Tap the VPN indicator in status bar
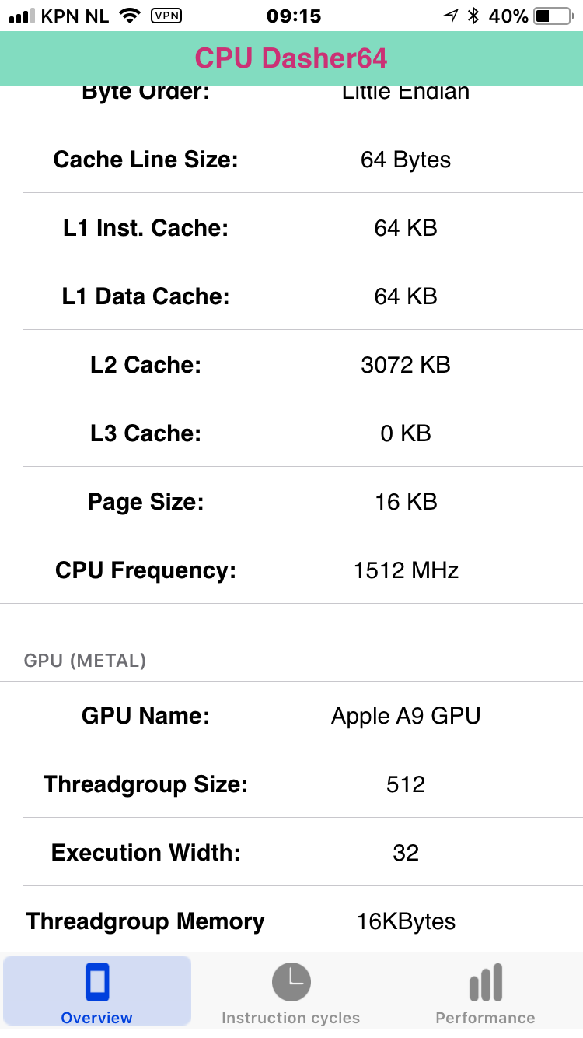The image size is (583, 1038). pyautogui.click(x=166, y=16)
